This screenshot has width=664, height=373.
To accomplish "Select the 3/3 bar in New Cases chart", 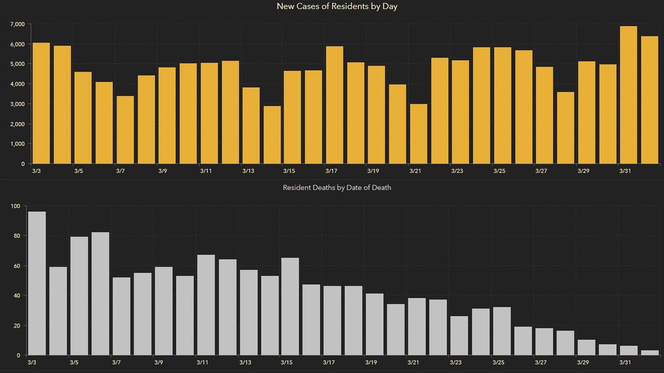I will [41, 103].
